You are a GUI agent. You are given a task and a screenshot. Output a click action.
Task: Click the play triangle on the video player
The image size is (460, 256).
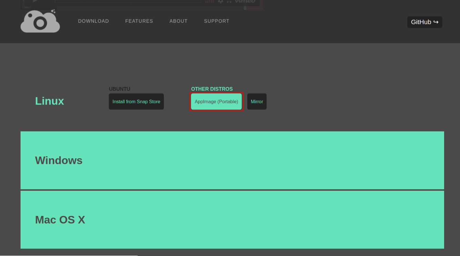36,1
